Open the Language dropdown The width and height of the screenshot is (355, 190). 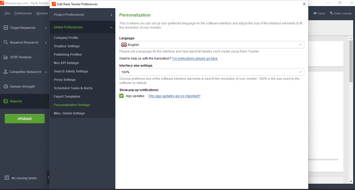[x=300, y=44]
